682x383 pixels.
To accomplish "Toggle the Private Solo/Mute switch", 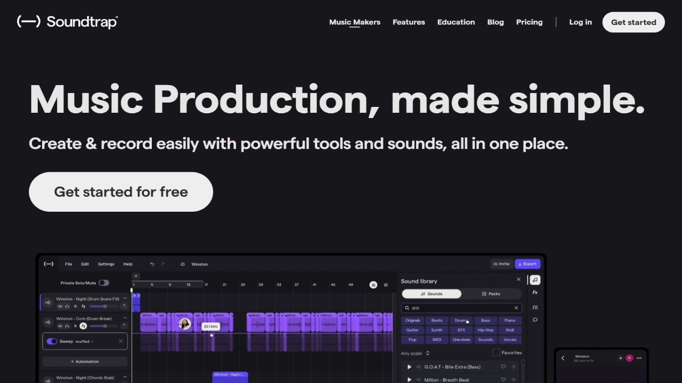I will pyautogui.click(x=103, y=283).
